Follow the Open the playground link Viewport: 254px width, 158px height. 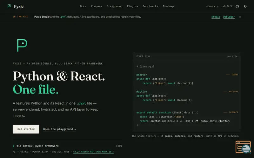pos(59,129)
